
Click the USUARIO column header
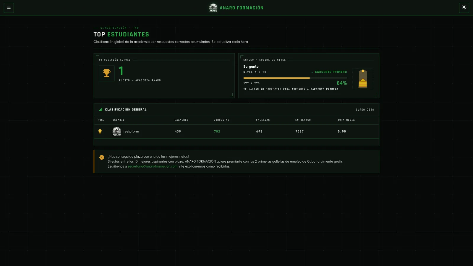[x=119, y=120]
